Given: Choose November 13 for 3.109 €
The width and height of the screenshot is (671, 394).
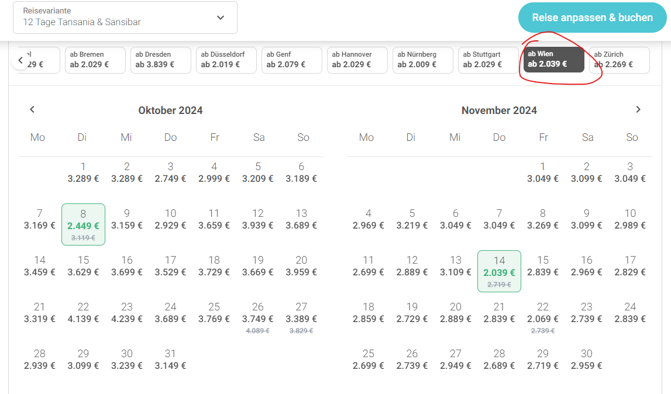Looking at the screenshot, I should (x=456, y=266).
